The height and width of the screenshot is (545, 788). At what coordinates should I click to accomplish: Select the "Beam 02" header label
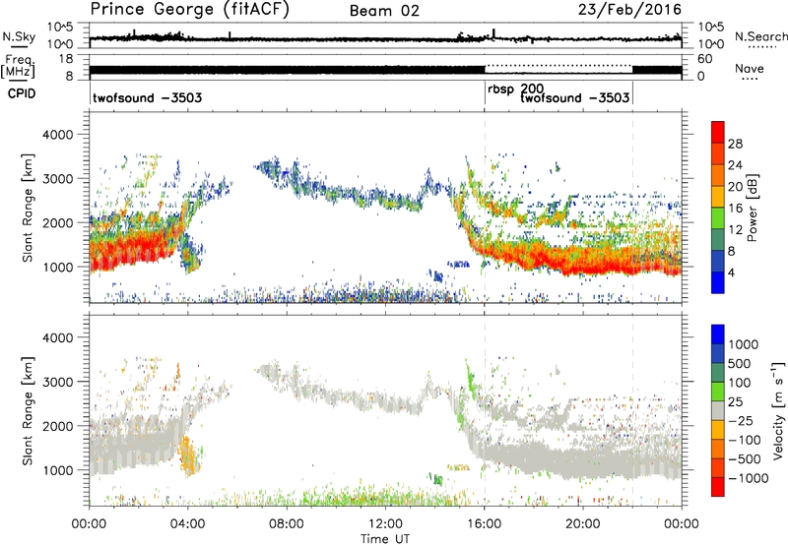click(384, 11)
